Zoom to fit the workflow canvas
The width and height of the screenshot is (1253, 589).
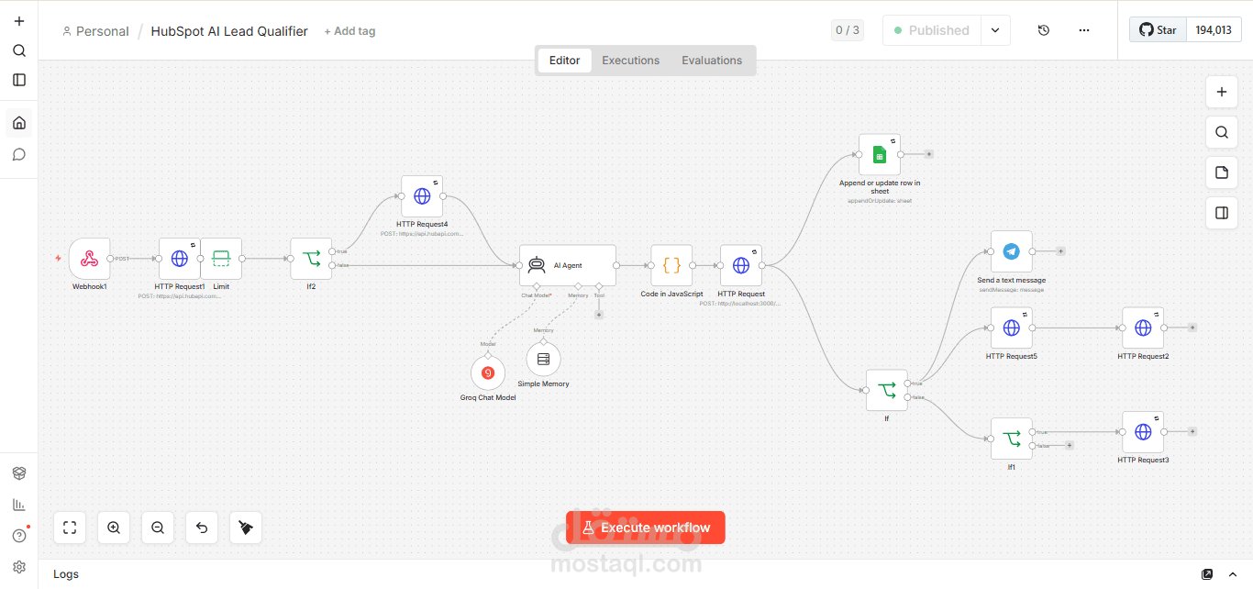(70, 528)
